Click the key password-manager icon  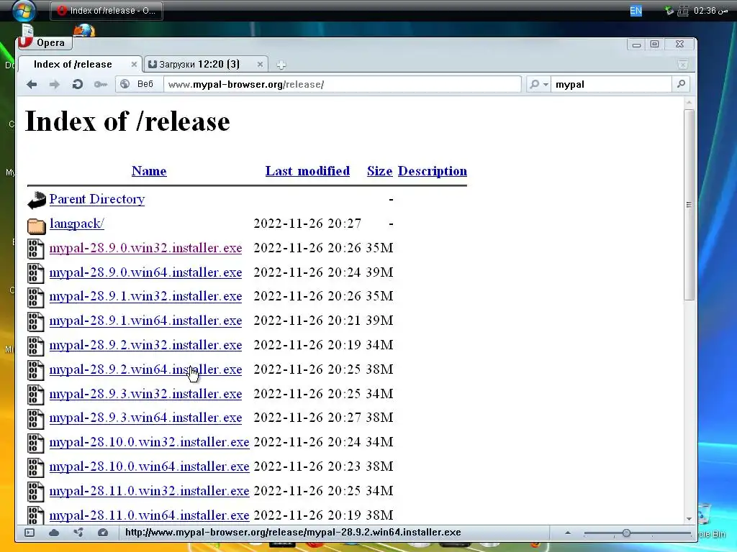100,85
